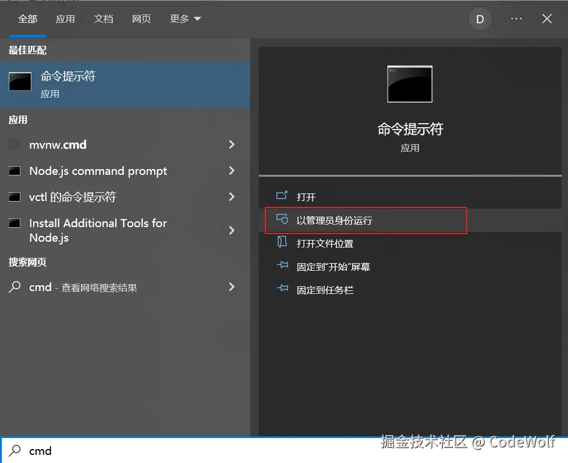Image resolution: width=568 pixels, height=463 pixels.
Task: Click 打开 in the action list
Action: 410,197
